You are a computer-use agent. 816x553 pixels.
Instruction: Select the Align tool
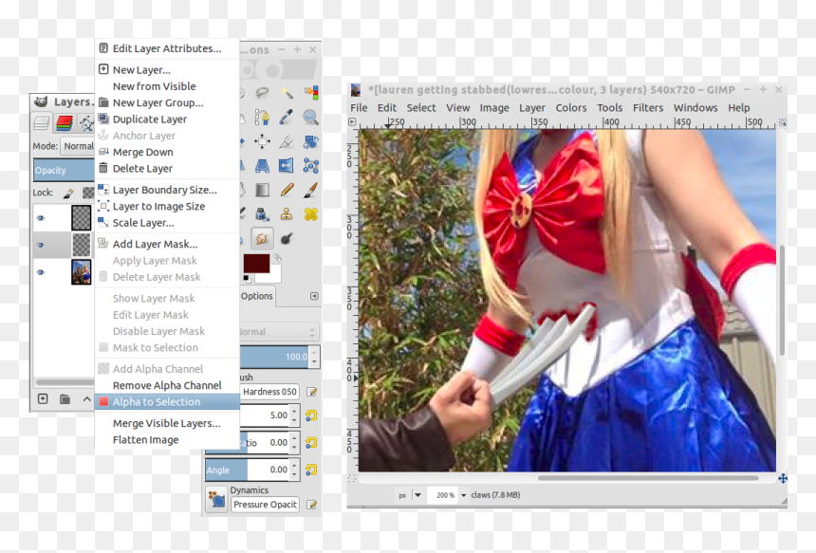(262, 141)
